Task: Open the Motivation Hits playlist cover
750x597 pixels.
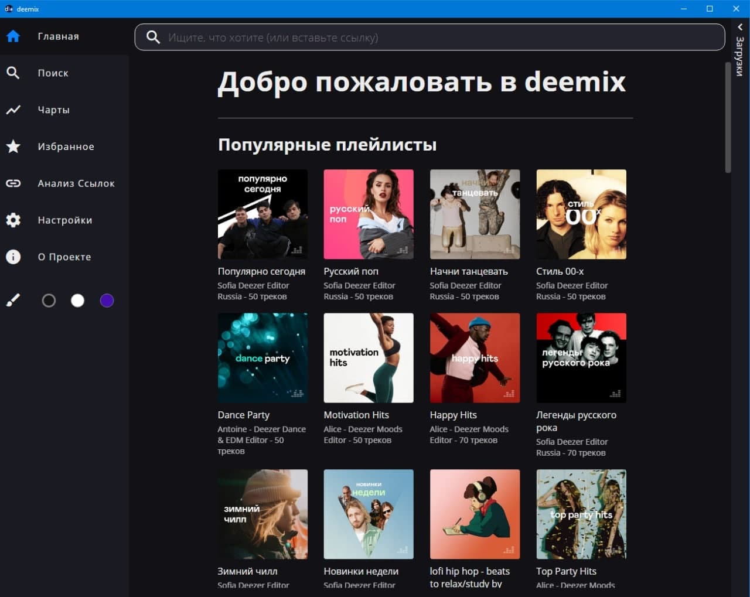Action: 369,358
